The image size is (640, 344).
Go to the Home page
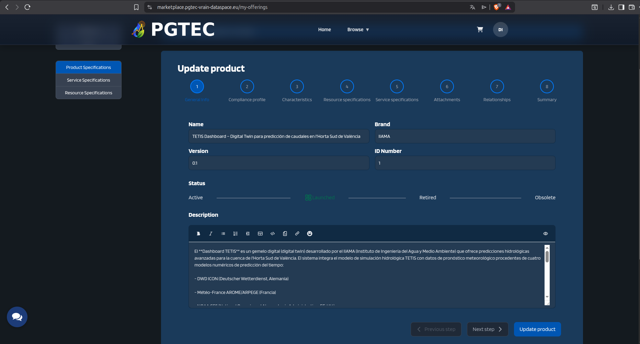pyautogui.click(x=324, y=29)
